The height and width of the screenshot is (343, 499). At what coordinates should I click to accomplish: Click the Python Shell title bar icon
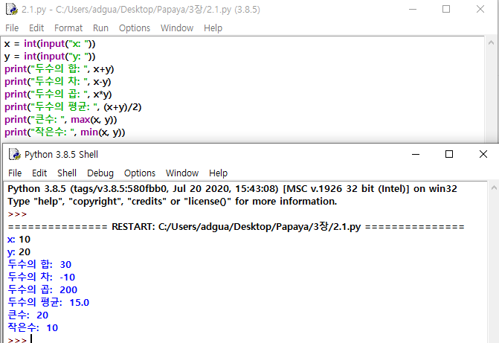(x=15, y=155)
